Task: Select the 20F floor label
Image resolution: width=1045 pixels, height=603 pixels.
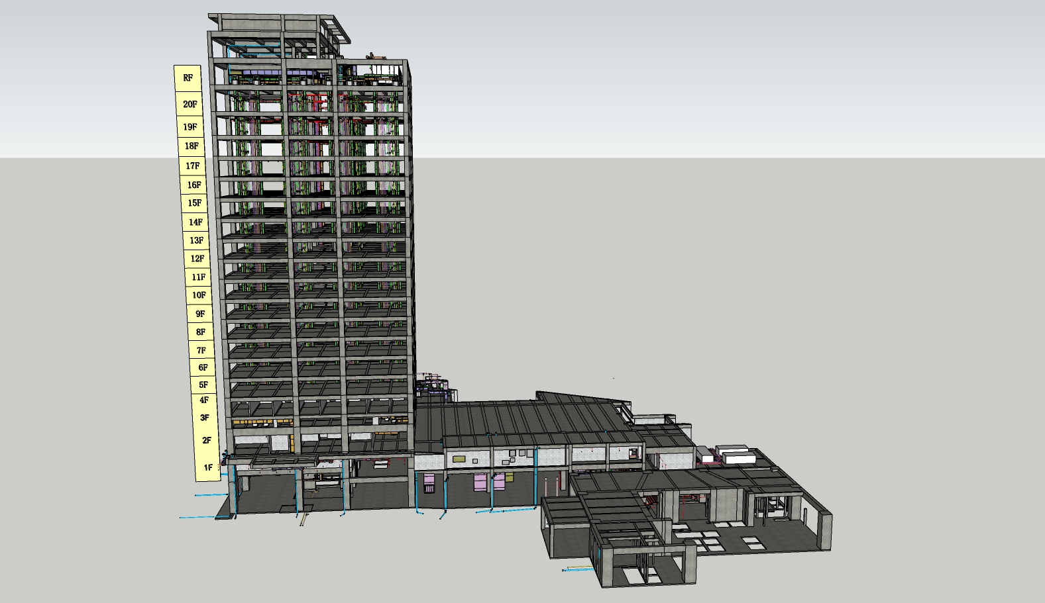Action: click(190, 105)
